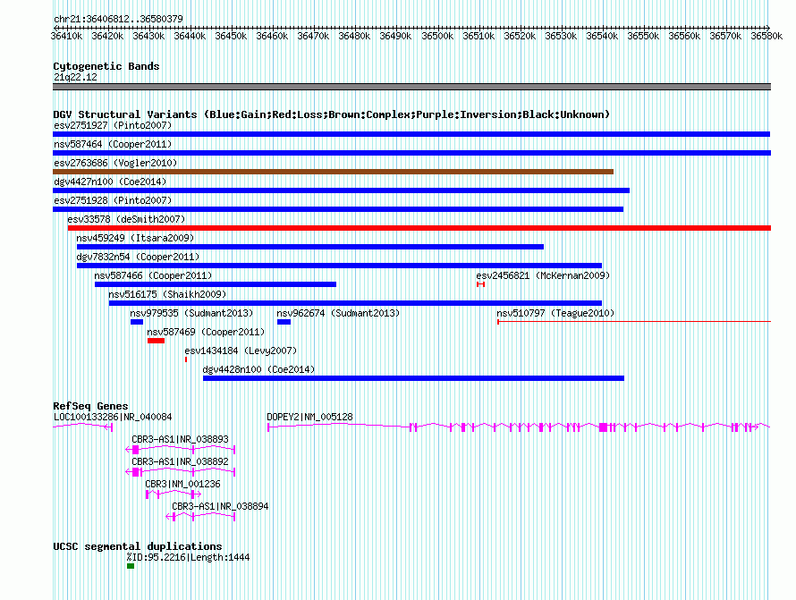Viewport: 796px width, 600px height.
Task: Open the CBR3 NM_001236 gene glyph
Action: click(174, 494)
